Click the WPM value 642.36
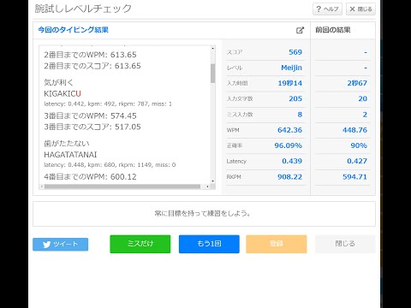Screen dimensions: 411x308 point(289,130)
